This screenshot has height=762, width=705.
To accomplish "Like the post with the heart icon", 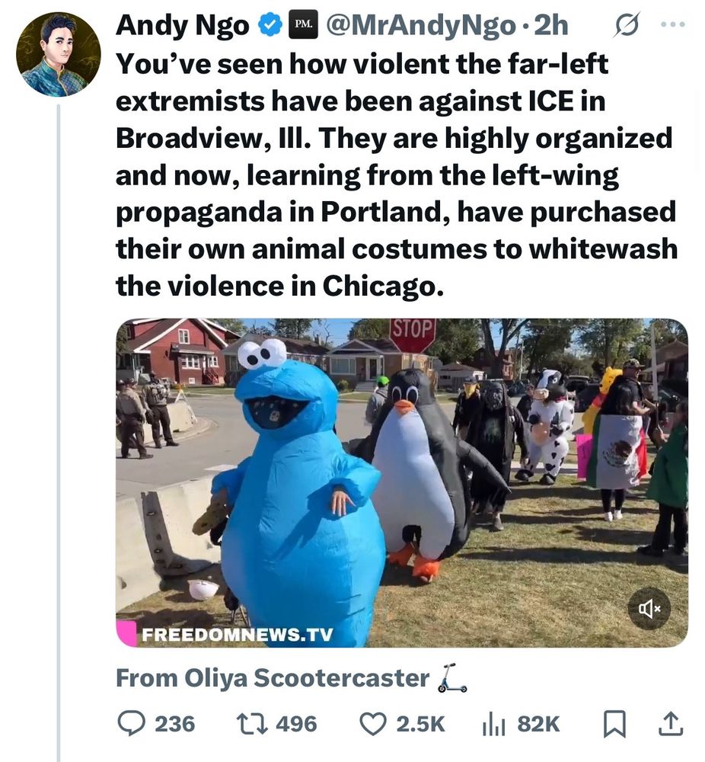I will 373,724.
